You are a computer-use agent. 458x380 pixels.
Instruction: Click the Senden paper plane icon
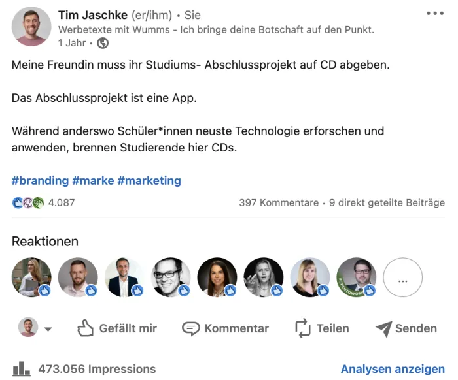[x=383, y=328]
